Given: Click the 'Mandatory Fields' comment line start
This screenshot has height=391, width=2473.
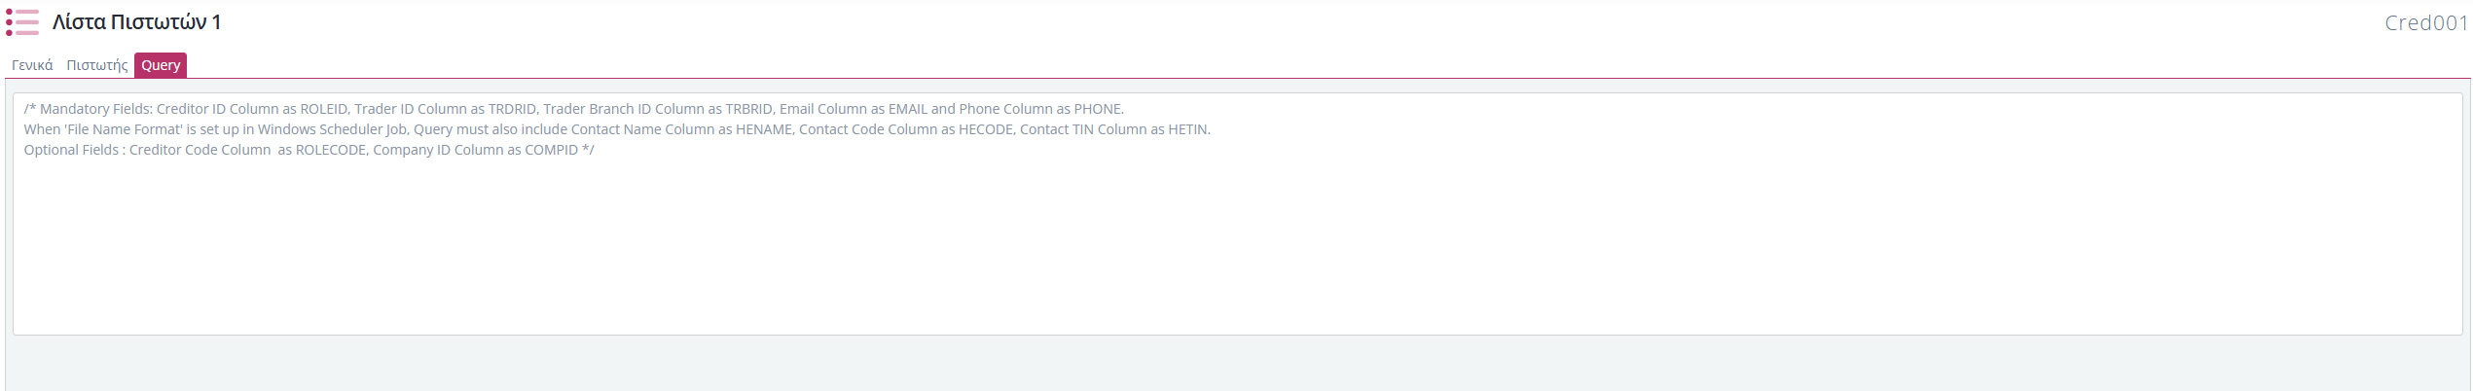Looking at the screenshot, I should pos(88,109).
